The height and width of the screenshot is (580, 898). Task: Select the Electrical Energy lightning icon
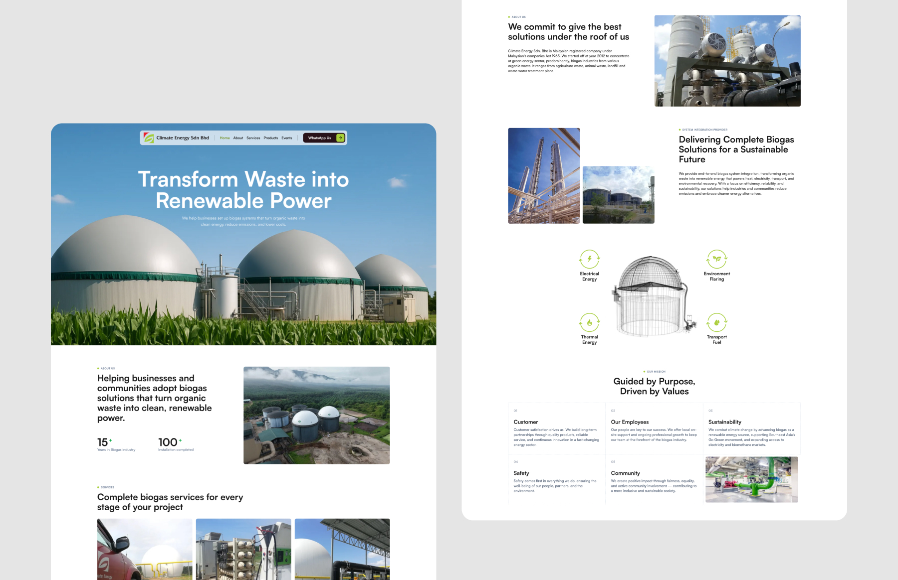(589, 259)
